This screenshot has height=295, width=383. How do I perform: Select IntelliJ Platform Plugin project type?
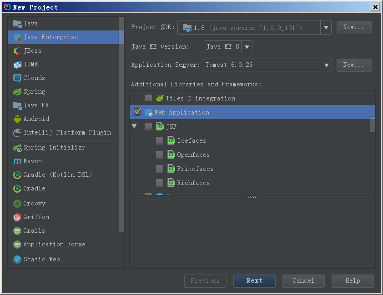[67, 132]
